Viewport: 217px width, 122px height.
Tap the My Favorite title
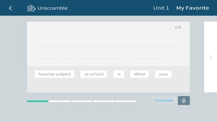click(192, 8)
